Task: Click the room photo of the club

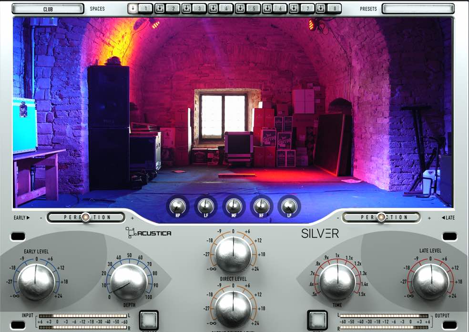Action: [x=233, y=112]
